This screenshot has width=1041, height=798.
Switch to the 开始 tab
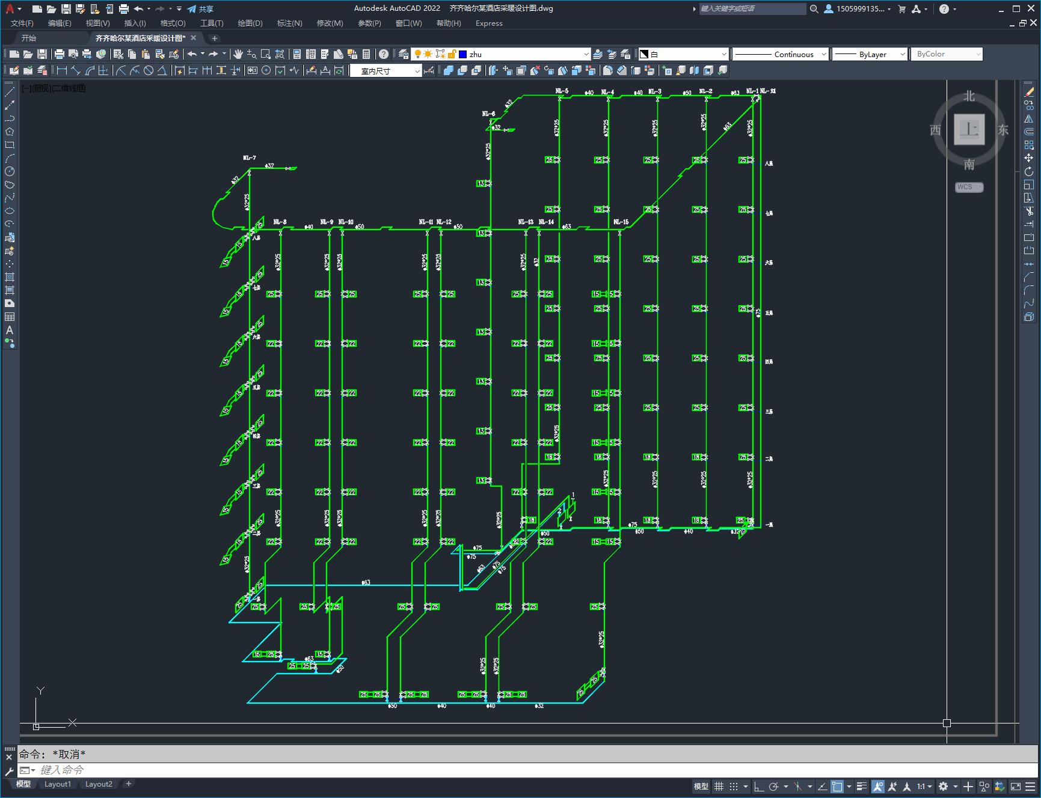pos(29,38)
